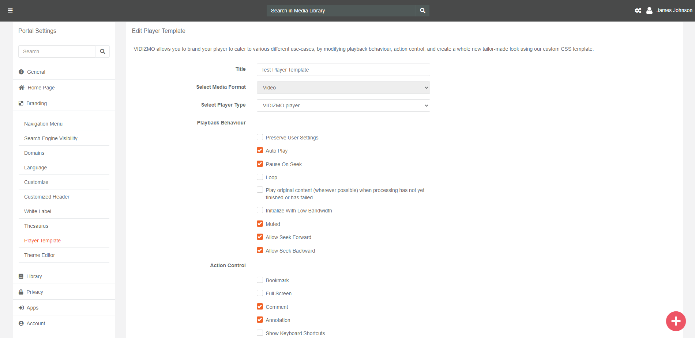Click the Media Library search magnifier icon

(422, 11)
